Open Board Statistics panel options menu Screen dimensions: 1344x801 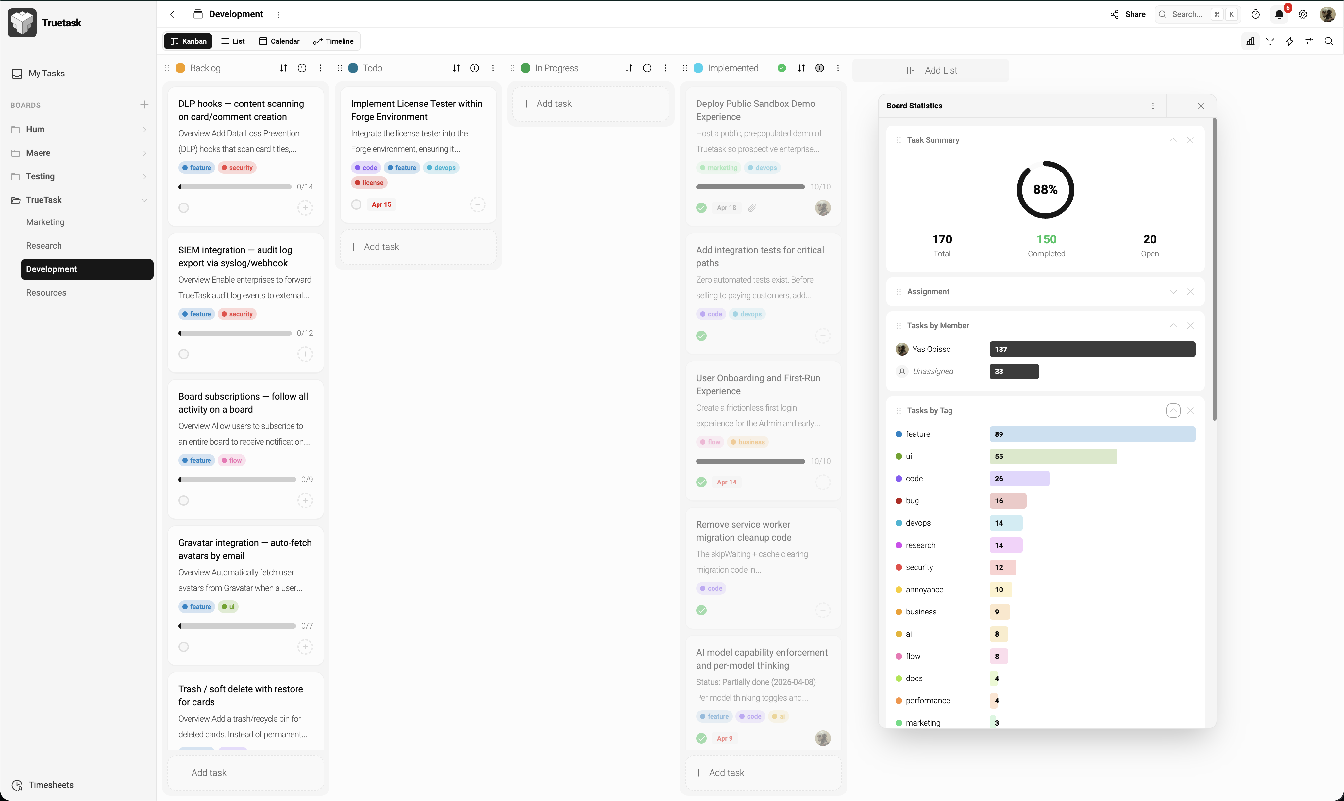tap(1153, 106)
